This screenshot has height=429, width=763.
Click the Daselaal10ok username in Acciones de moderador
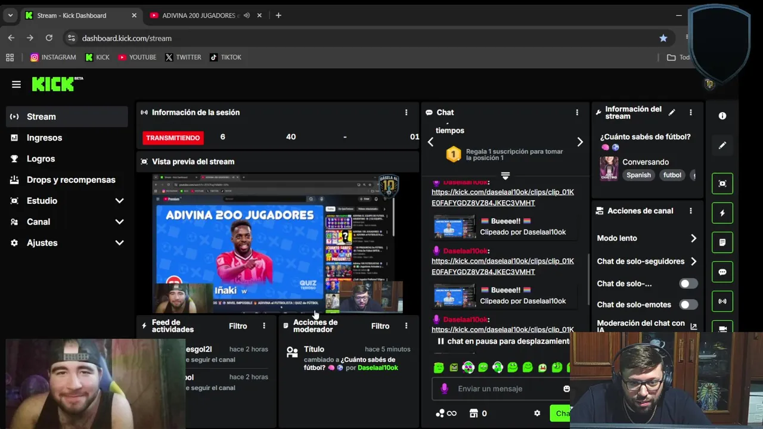pyautogui.click(x=378, y=368)
